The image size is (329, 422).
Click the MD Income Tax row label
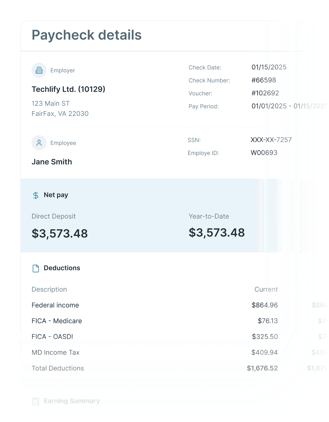56,353
